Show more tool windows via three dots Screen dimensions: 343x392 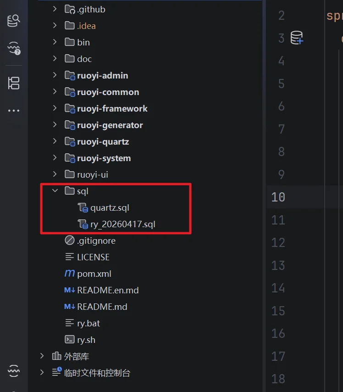coord(14,111)
